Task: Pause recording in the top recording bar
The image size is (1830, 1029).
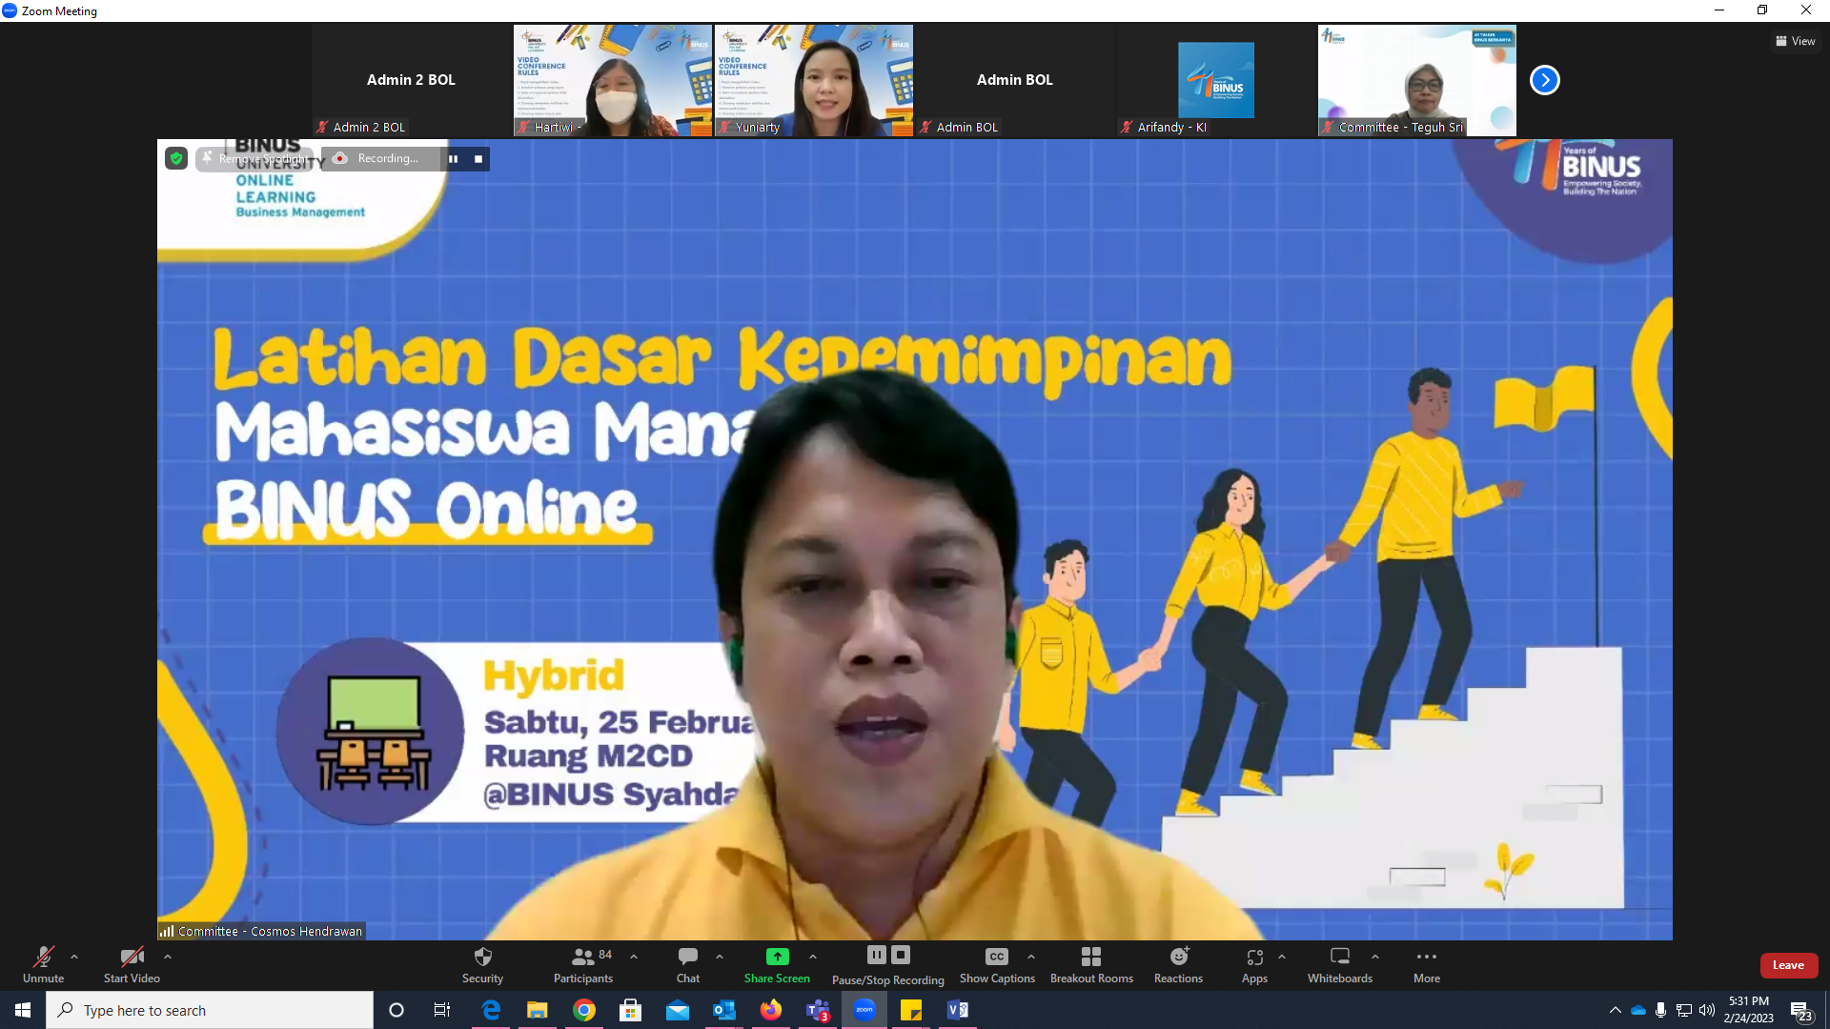Action: 454,159
